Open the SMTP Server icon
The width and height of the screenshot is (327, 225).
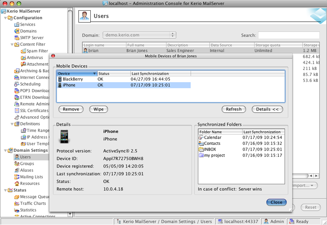coord(17,38)
